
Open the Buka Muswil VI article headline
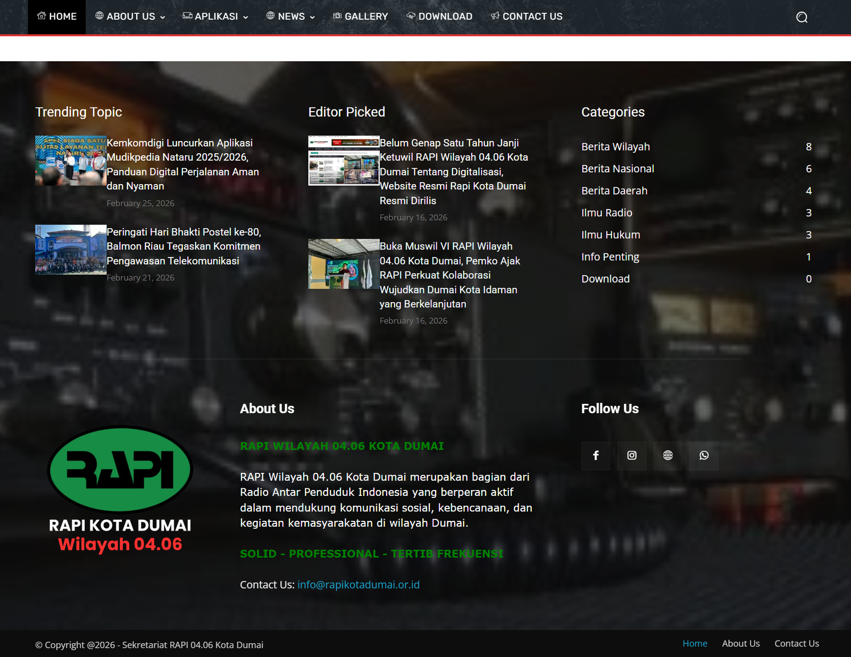tap(449, 275)
